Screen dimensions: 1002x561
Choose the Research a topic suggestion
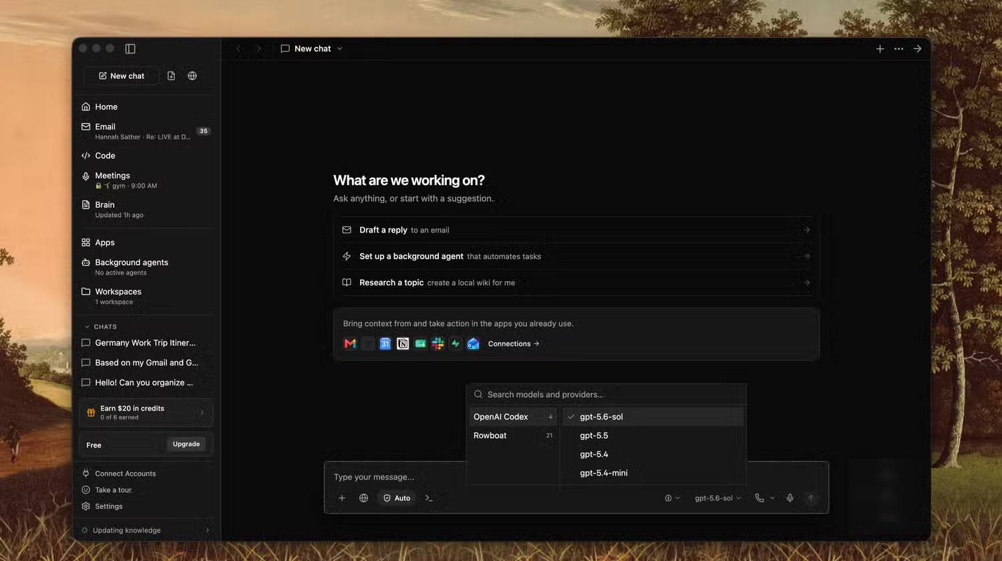(x=576, y=283)
